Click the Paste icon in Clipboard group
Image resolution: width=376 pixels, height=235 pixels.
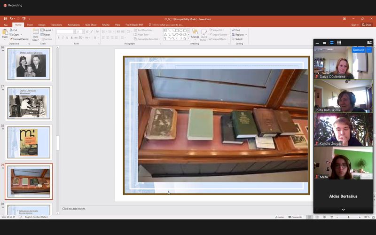5,32
